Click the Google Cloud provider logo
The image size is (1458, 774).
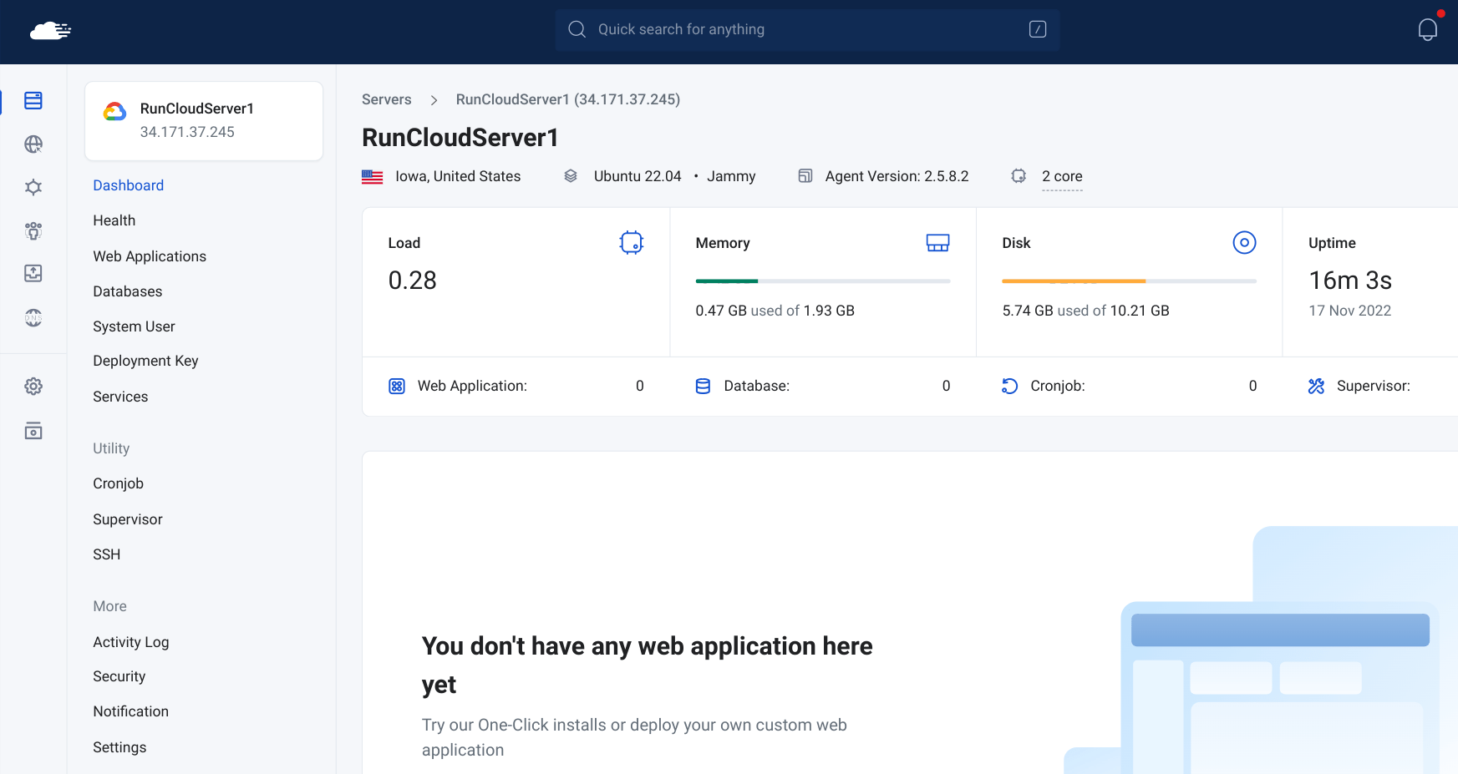(x=114, y=111)
